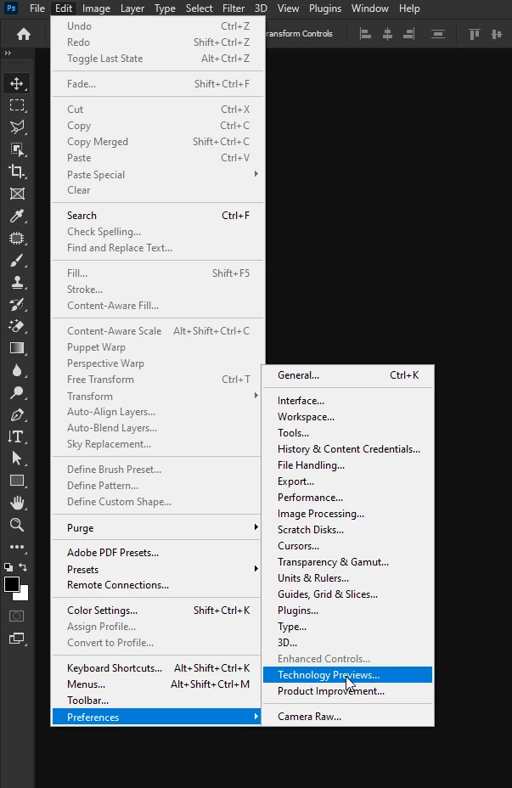Viewport: 512px width, 788px height.
Task: Select the Blur tool
Action: point(17,370)
